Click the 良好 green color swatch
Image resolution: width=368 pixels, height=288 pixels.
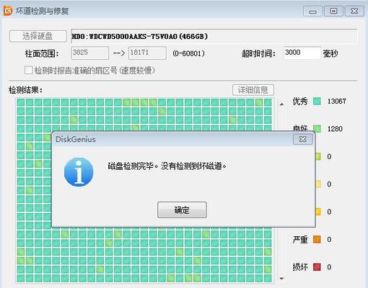tap(317, 129)
